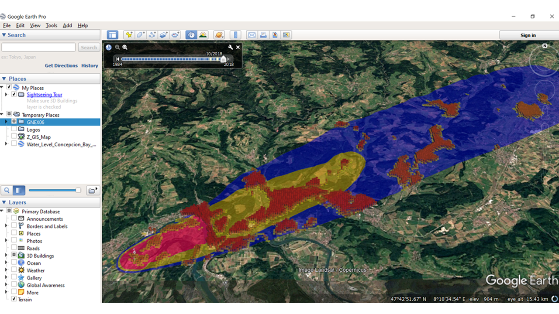Click the View in Google Maps icon

(x=286, y=35)
